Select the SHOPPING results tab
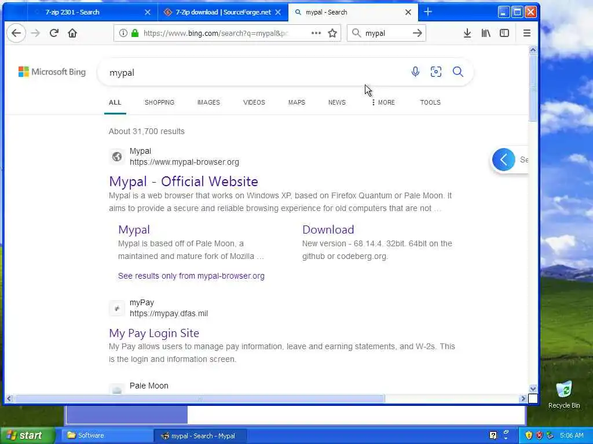This screenshot has height=444, width=593. coord(159,102)
